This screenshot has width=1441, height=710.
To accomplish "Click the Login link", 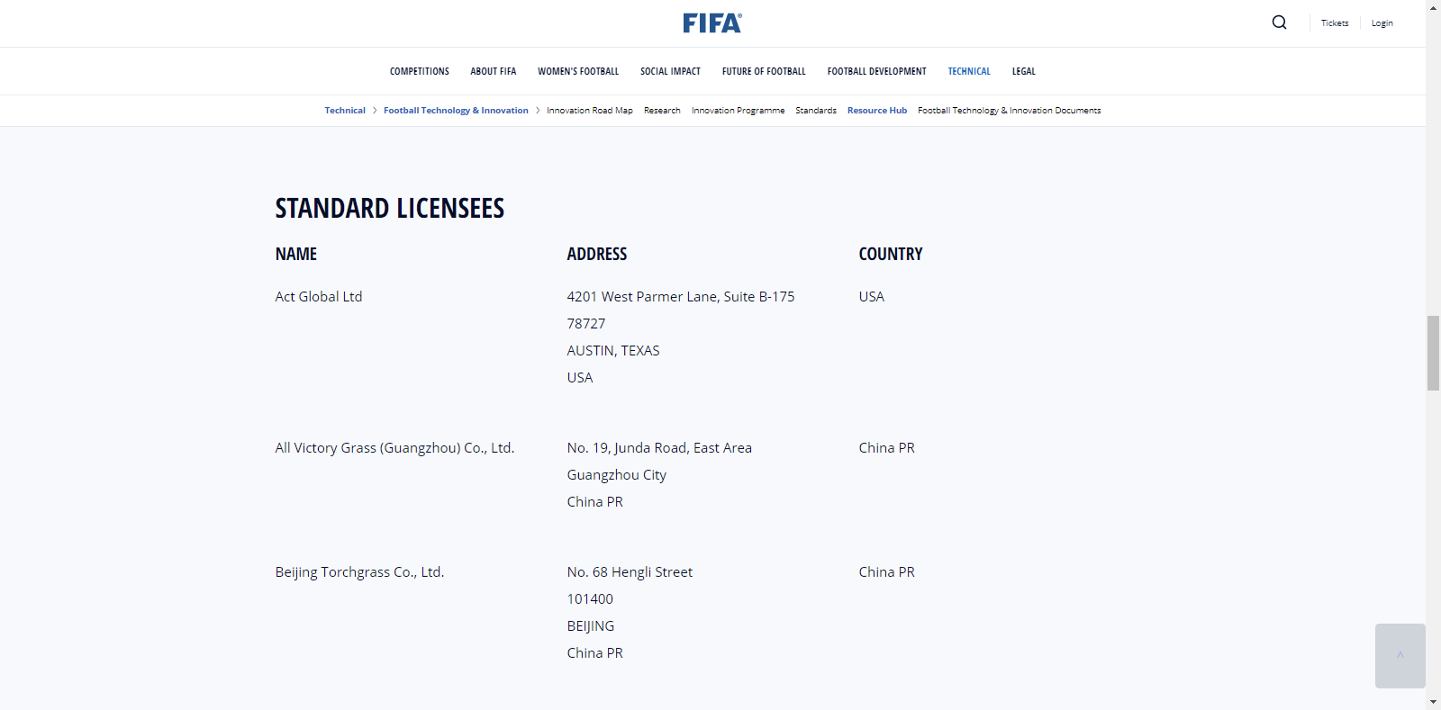I will pyautogui.click(x=1382, y=23).
